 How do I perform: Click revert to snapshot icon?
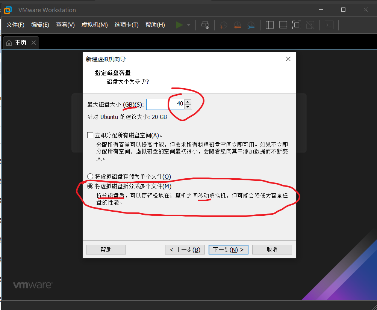pos(237,25)
